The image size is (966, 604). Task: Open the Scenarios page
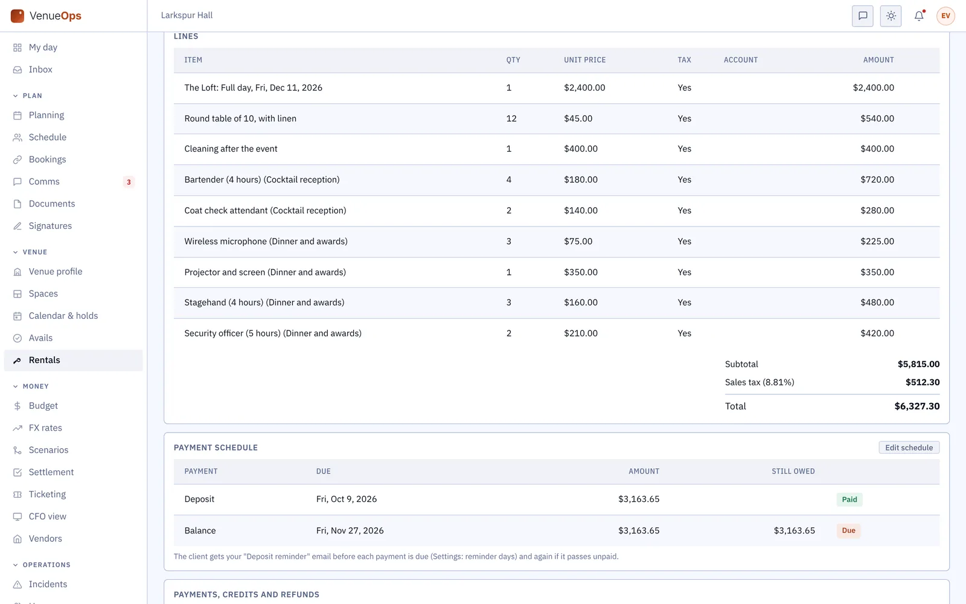[74, 451]
